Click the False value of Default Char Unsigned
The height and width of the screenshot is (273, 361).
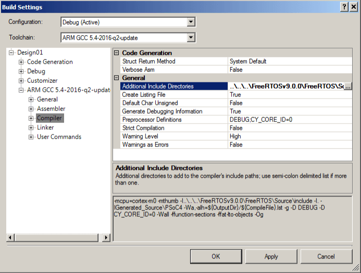(x=290, y=103)
